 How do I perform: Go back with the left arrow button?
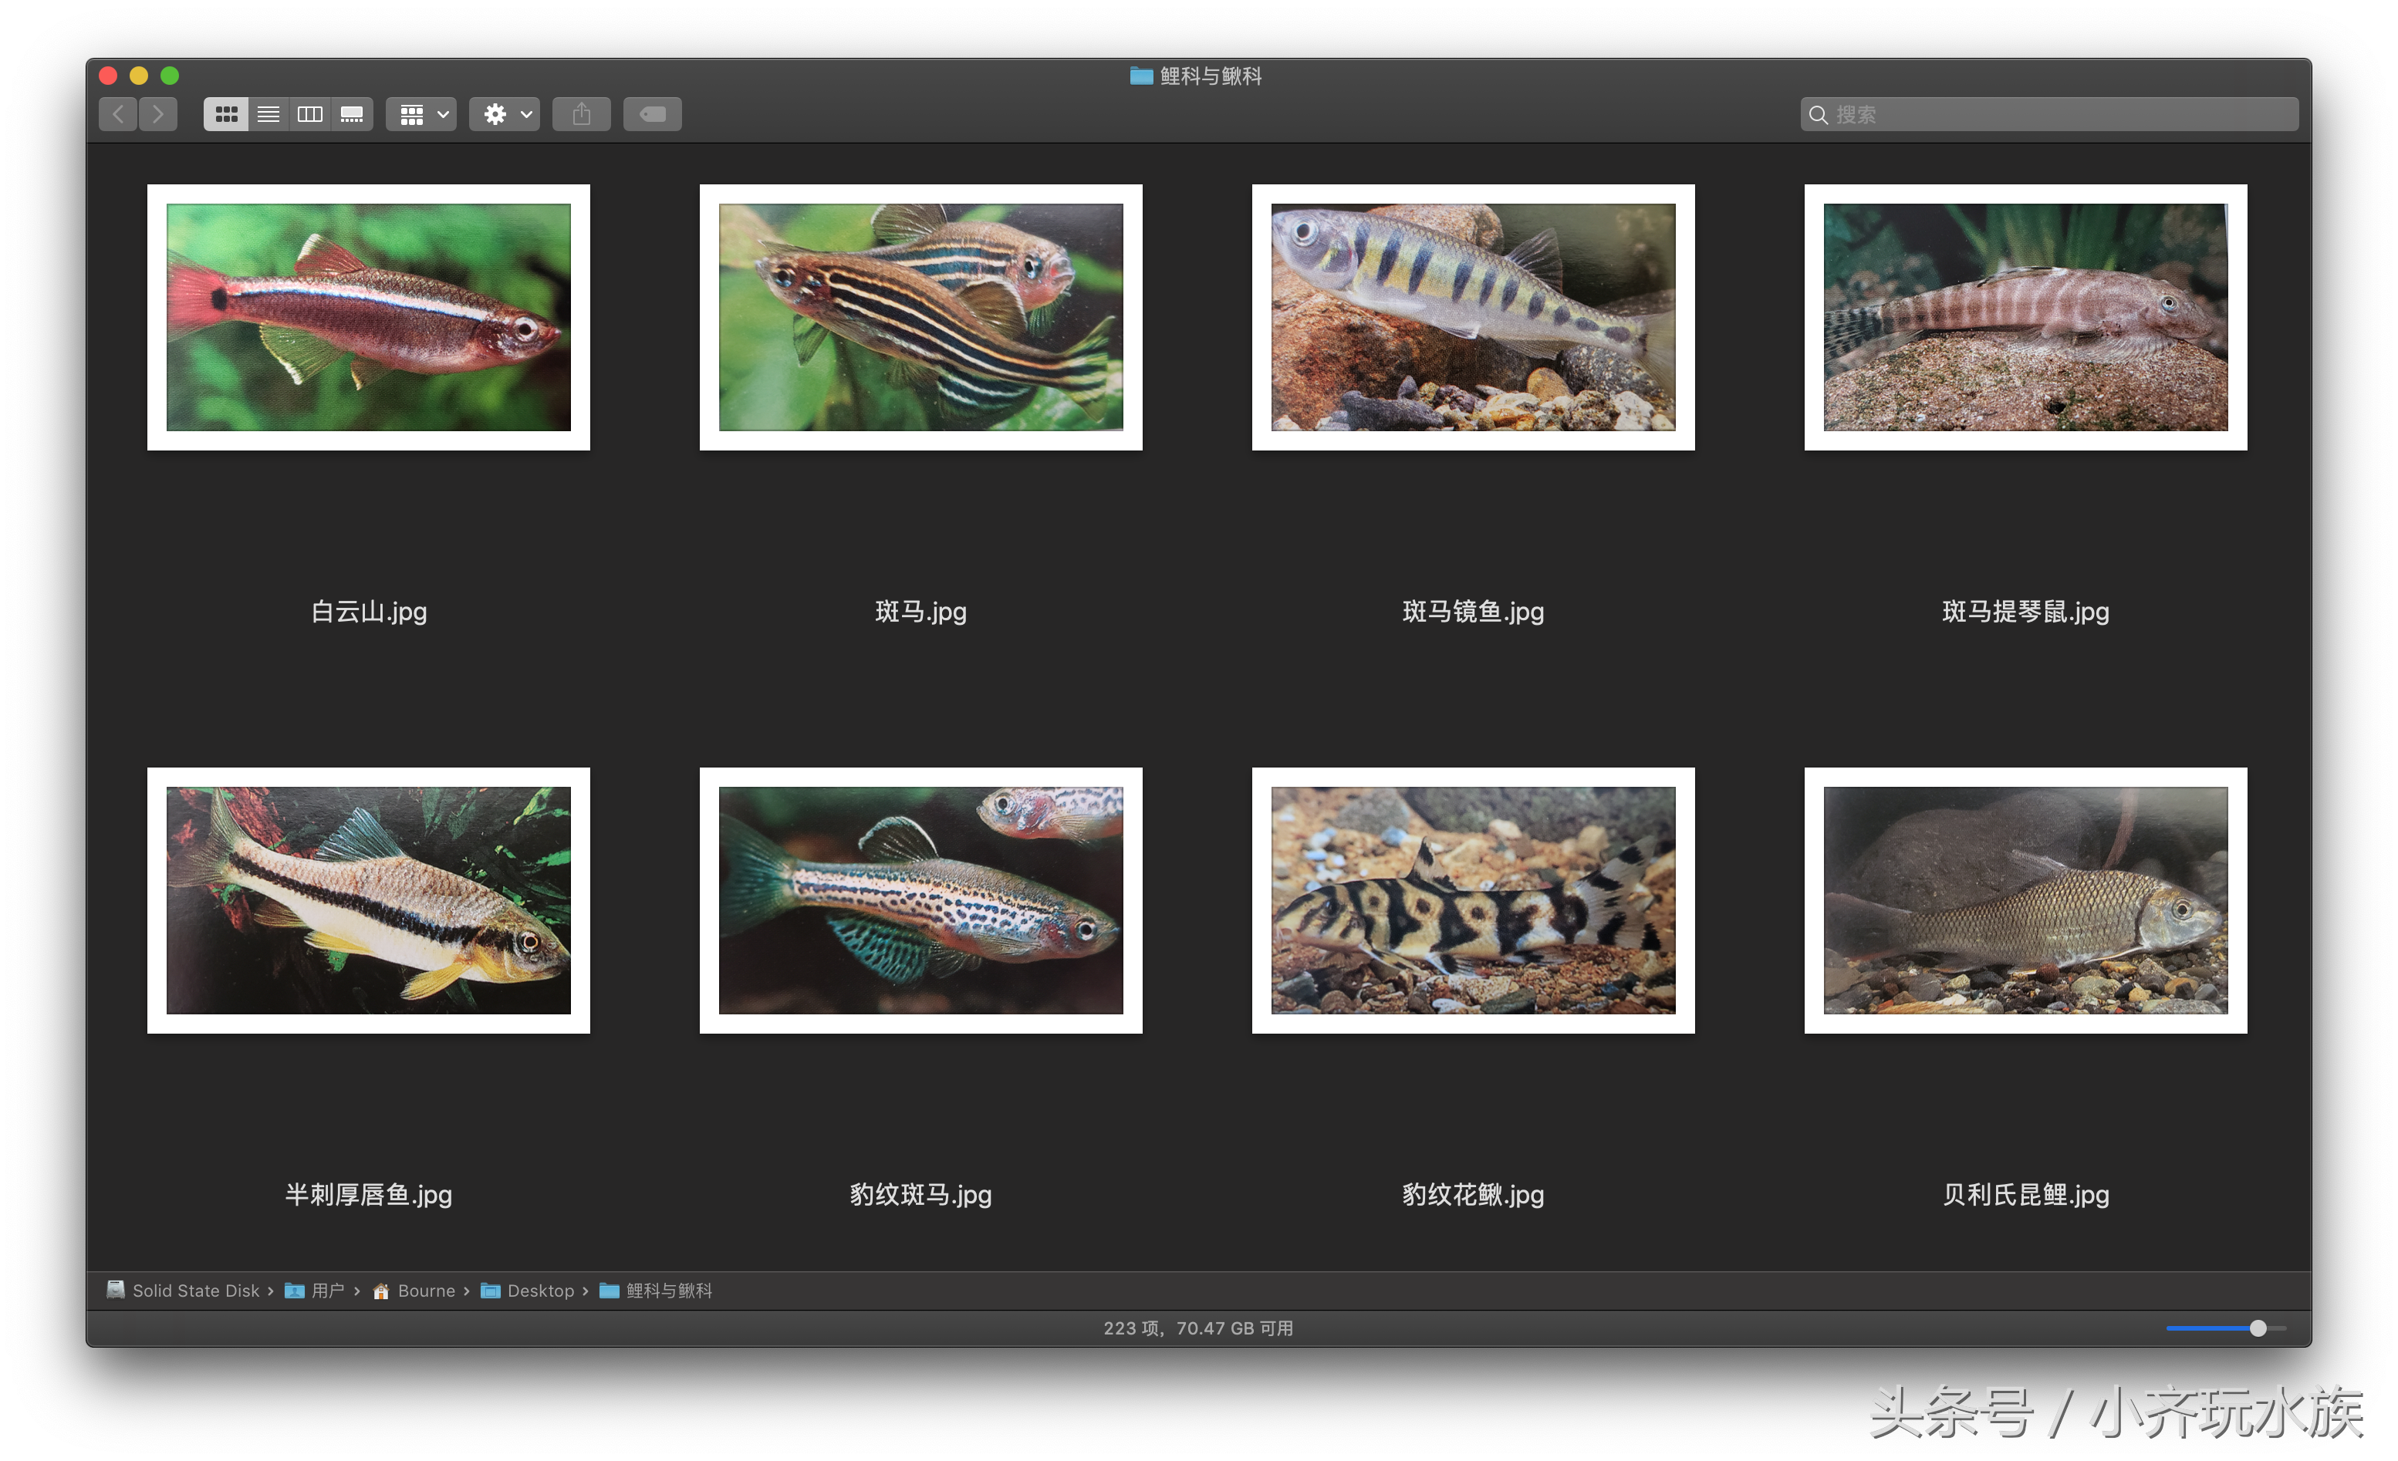tap(118, 114)
